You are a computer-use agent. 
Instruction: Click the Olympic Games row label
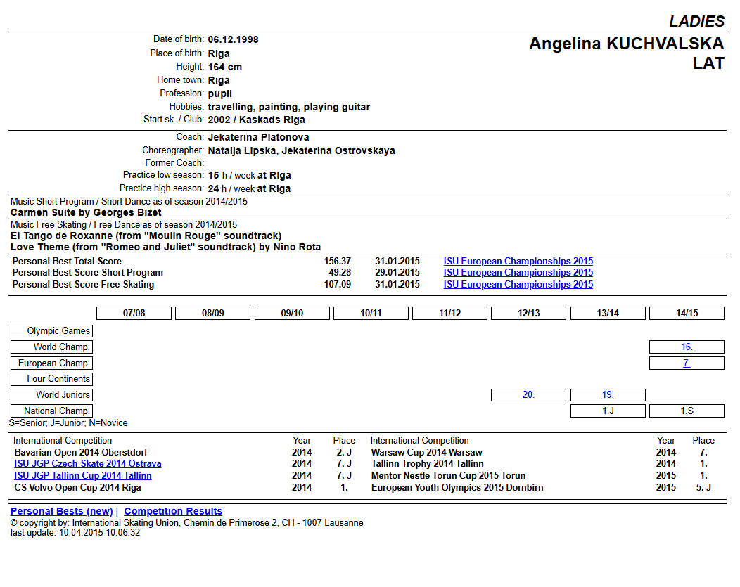coord(51,331)
